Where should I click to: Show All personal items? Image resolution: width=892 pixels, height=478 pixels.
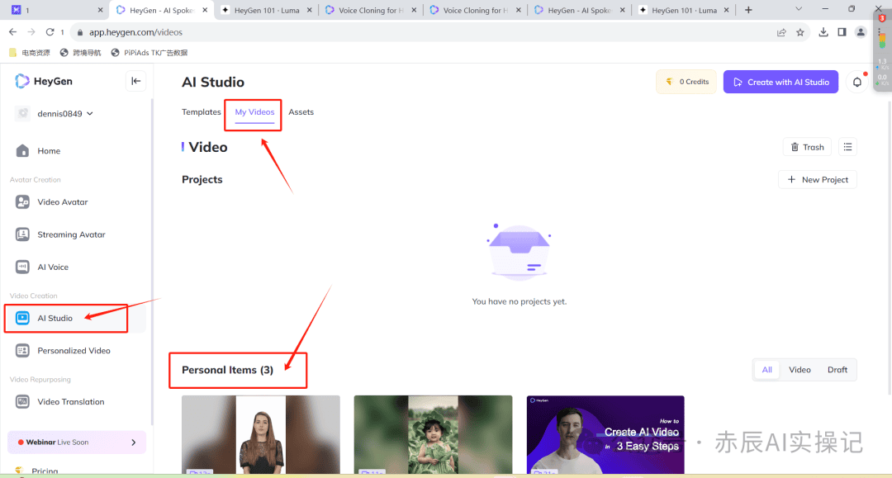(767, 370)
